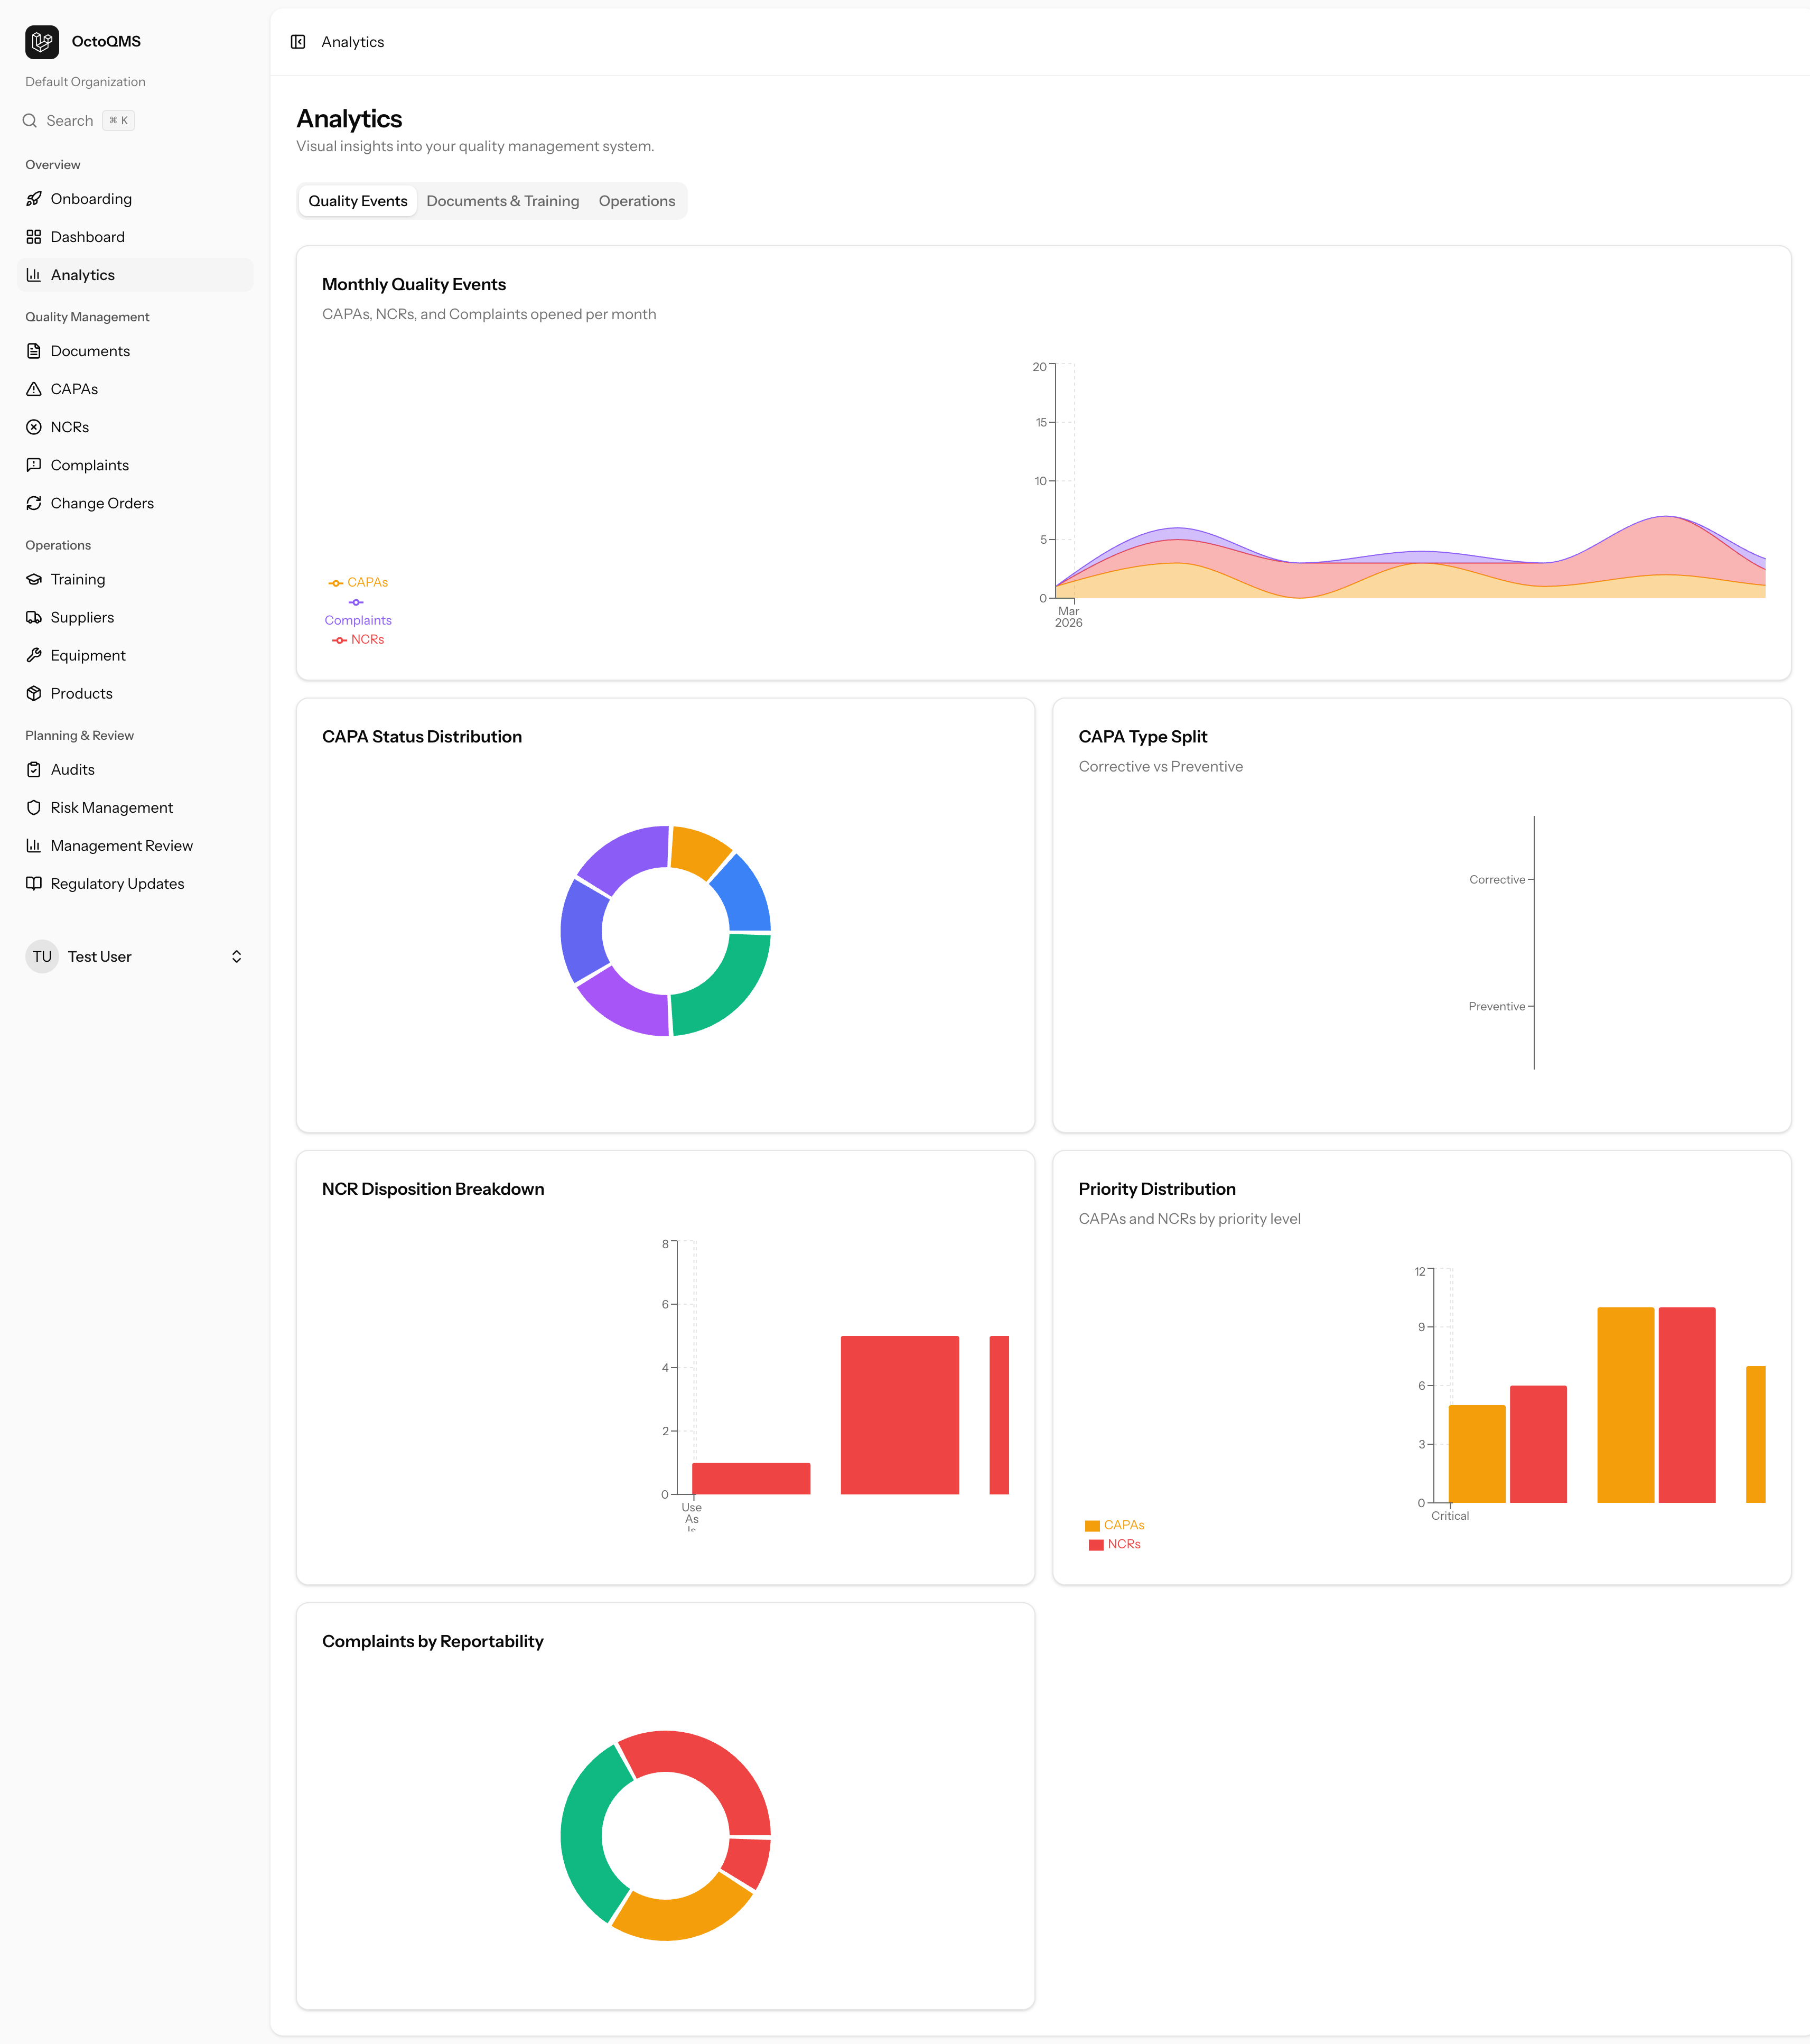Click the Analytics breadcrumb text
The height and width of the screenshot is (2044, 1810).
point(353,42)
